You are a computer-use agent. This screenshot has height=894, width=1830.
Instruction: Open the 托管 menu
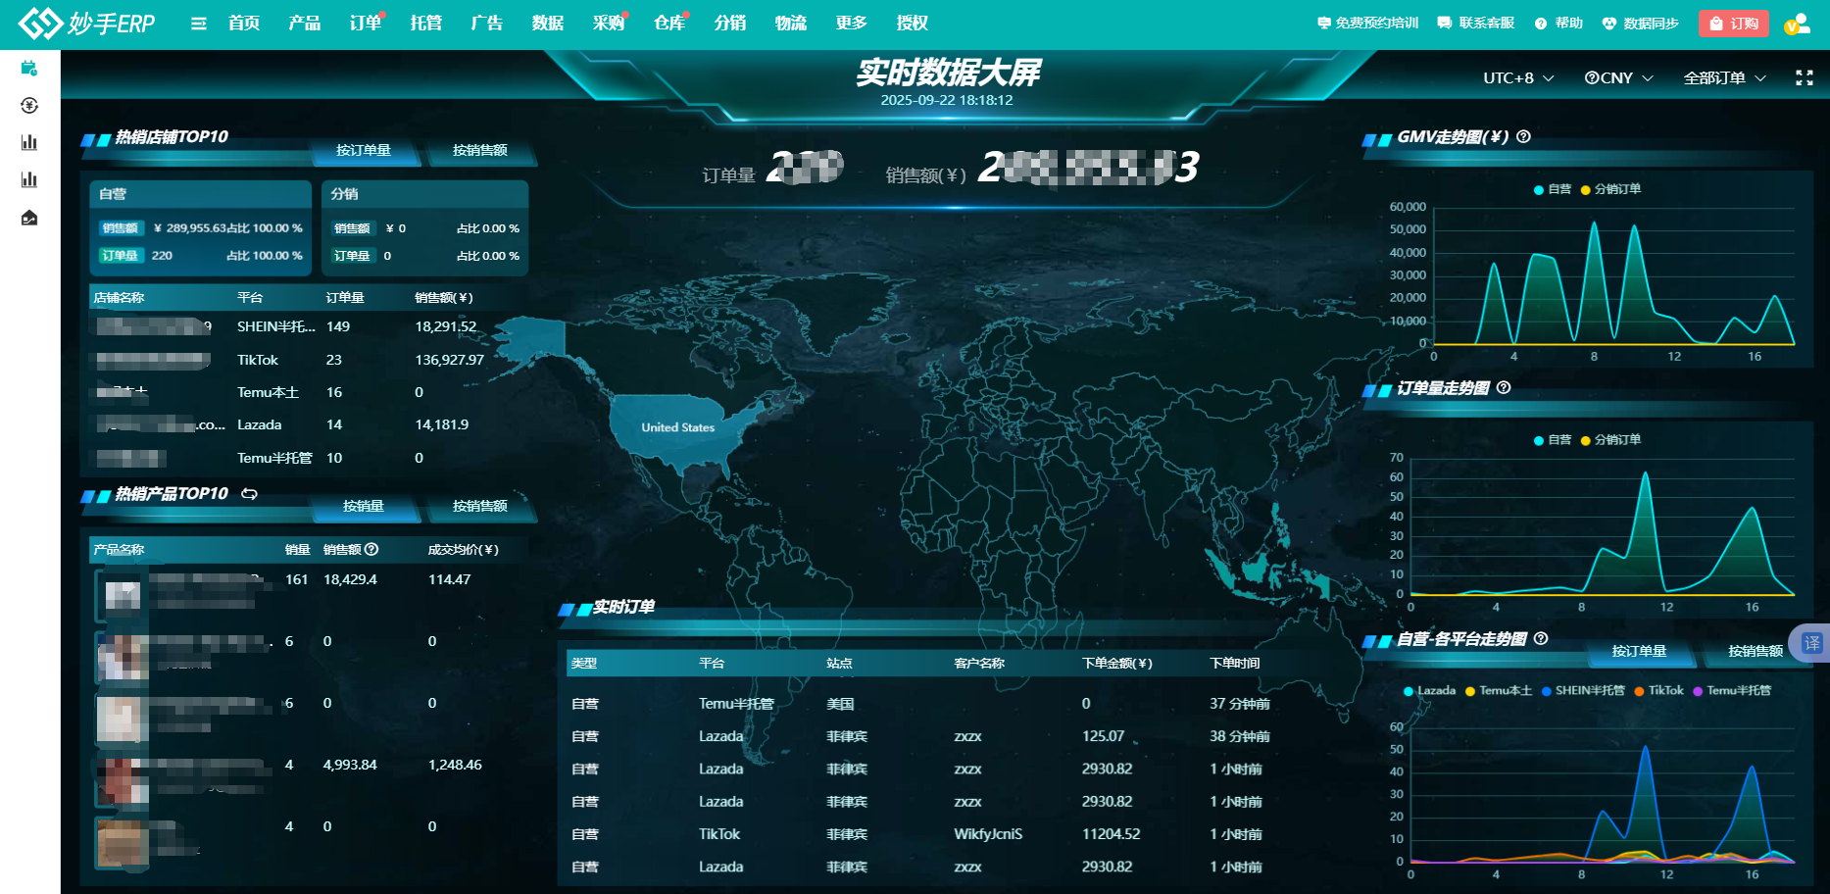426,24
